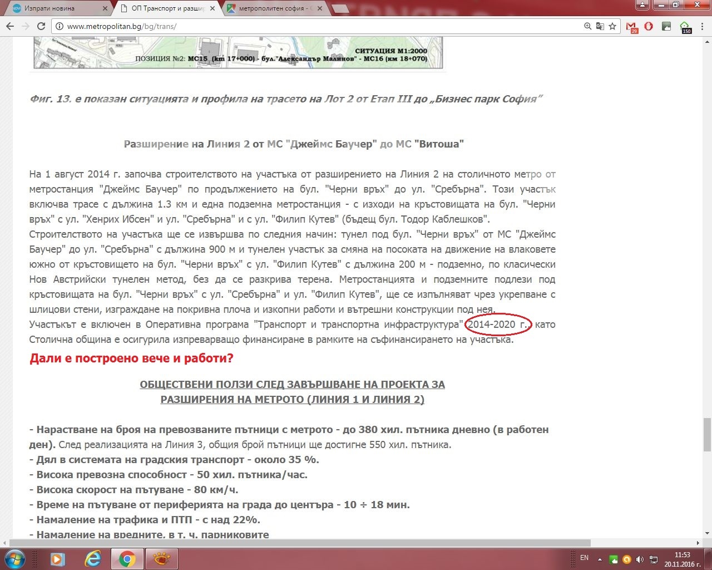The width and height of the screenshot is (712, 570).
Task: Open the Gmail checker extension
Action: (631, 27)
